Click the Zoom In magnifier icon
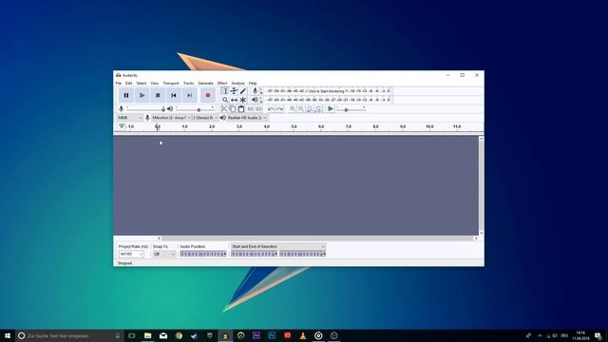 [293, 109]
